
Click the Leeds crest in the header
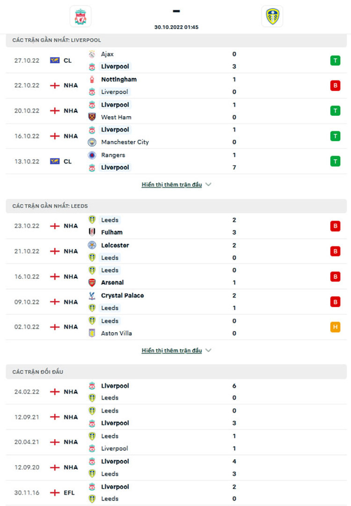point(272,16)
